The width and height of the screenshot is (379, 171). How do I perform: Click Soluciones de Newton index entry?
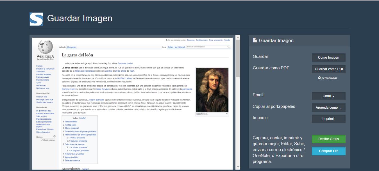74,144
